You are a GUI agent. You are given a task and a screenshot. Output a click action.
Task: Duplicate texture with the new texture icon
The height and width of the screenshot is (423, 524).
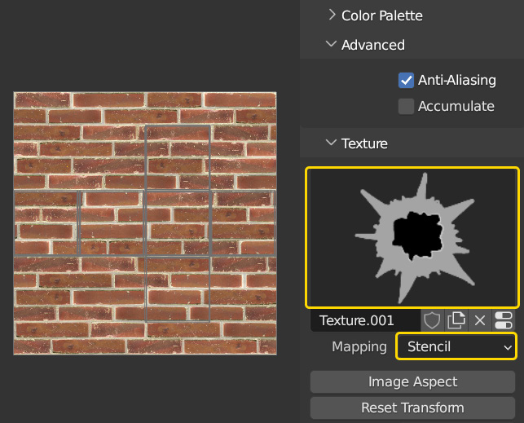coord(456,320)
